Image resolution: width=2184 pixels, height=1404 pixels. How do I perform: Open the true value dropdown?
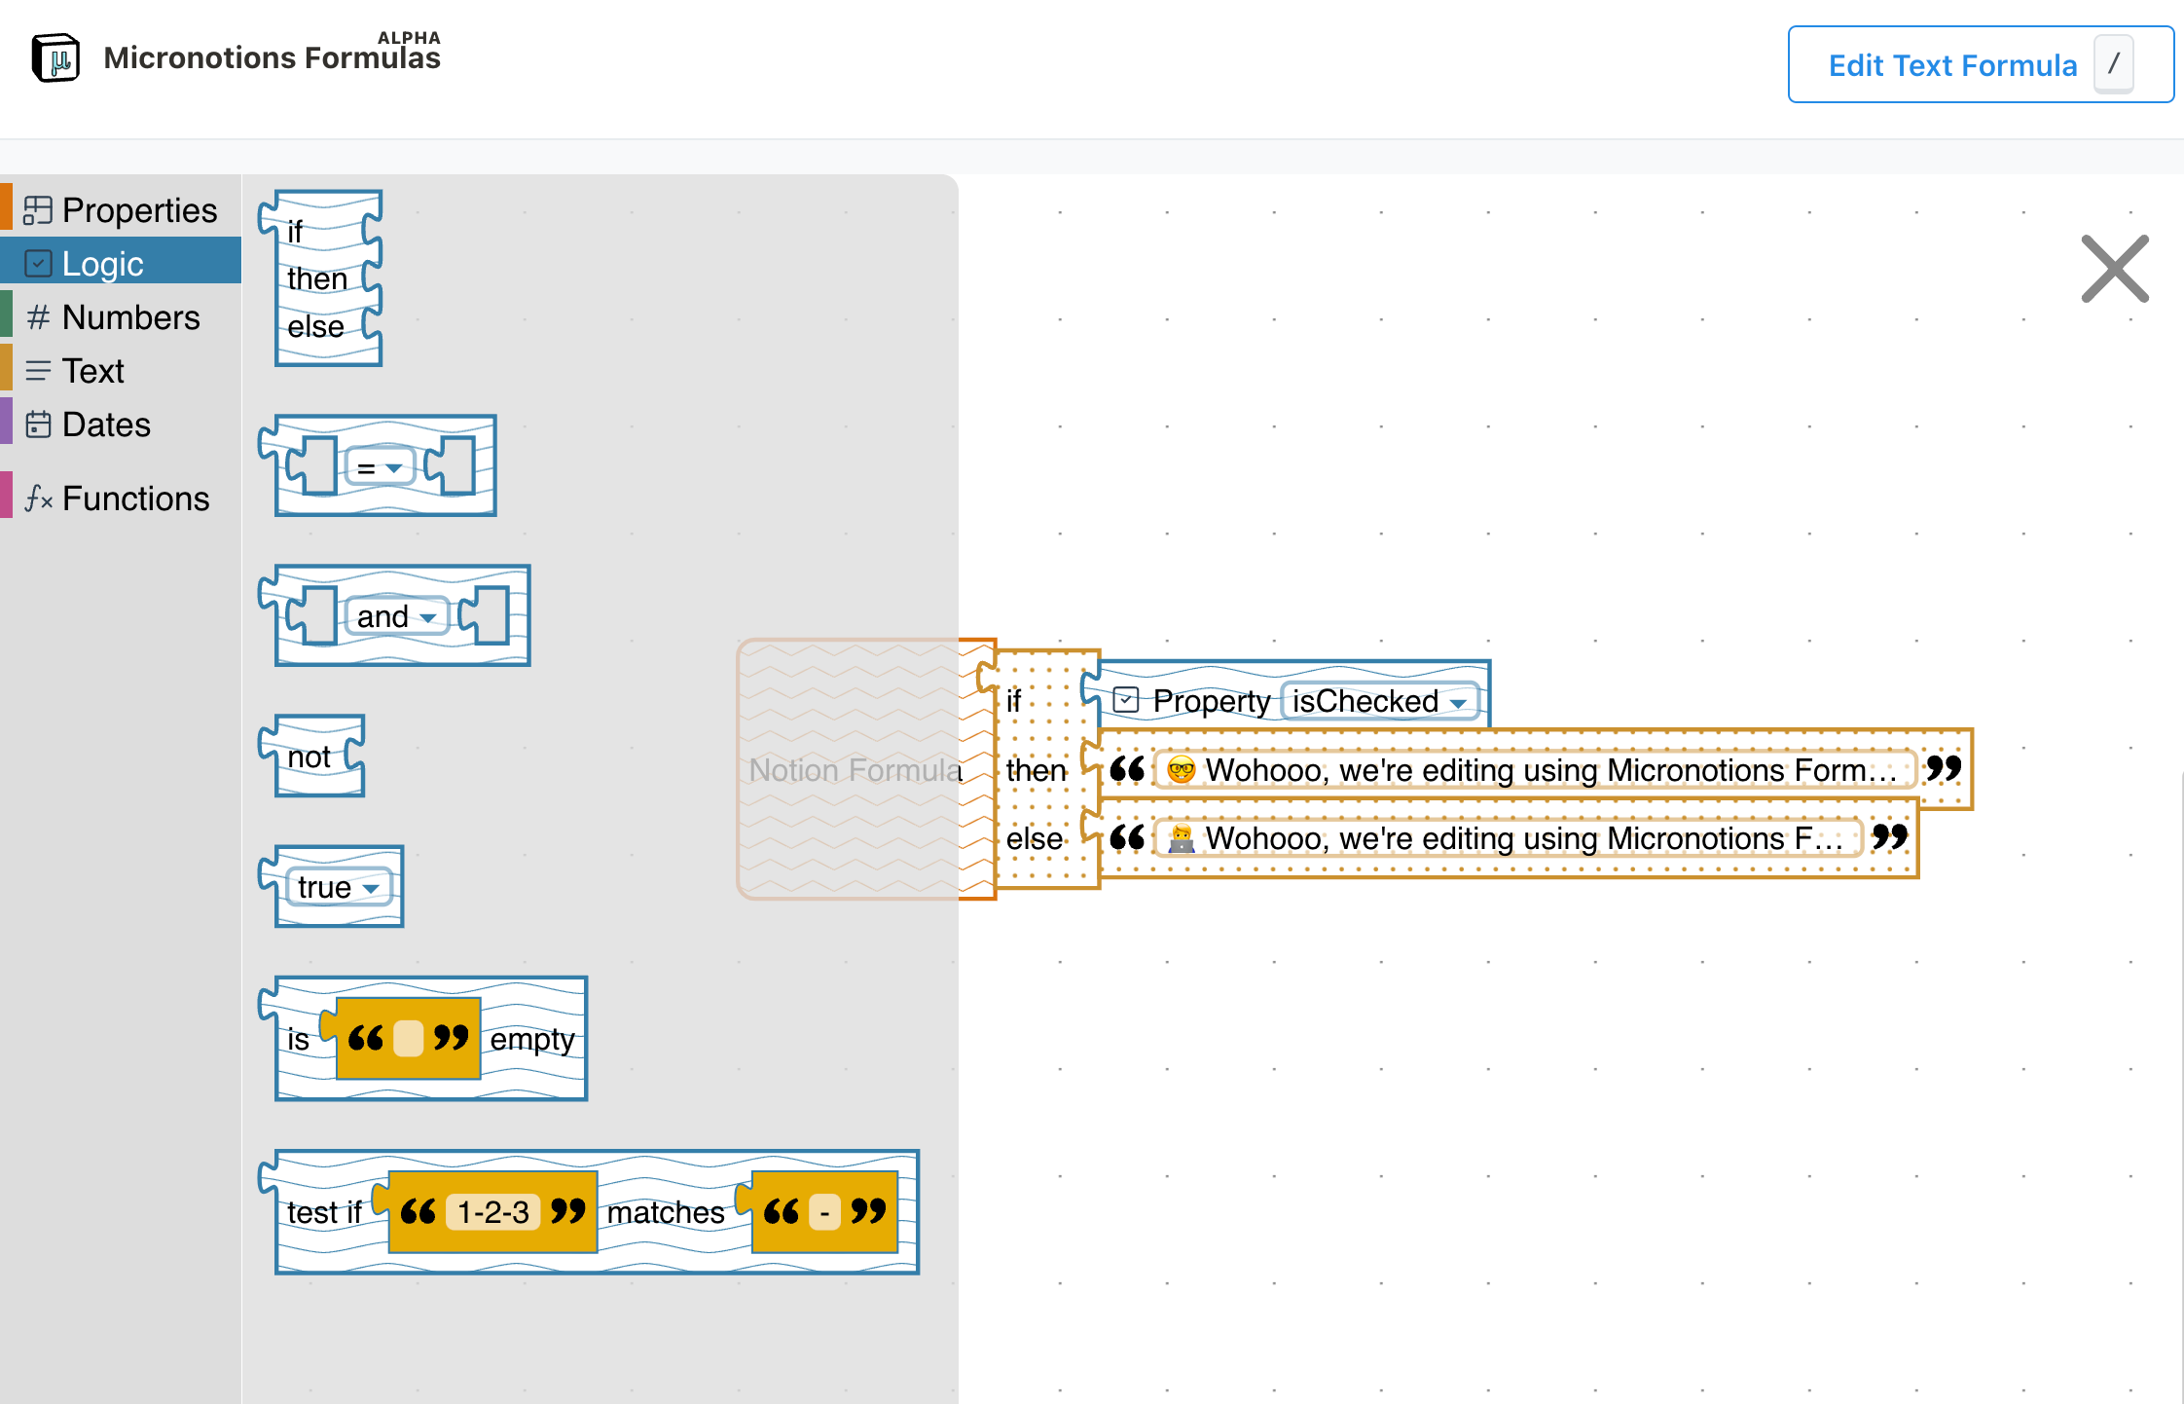(x=339, y=887)
